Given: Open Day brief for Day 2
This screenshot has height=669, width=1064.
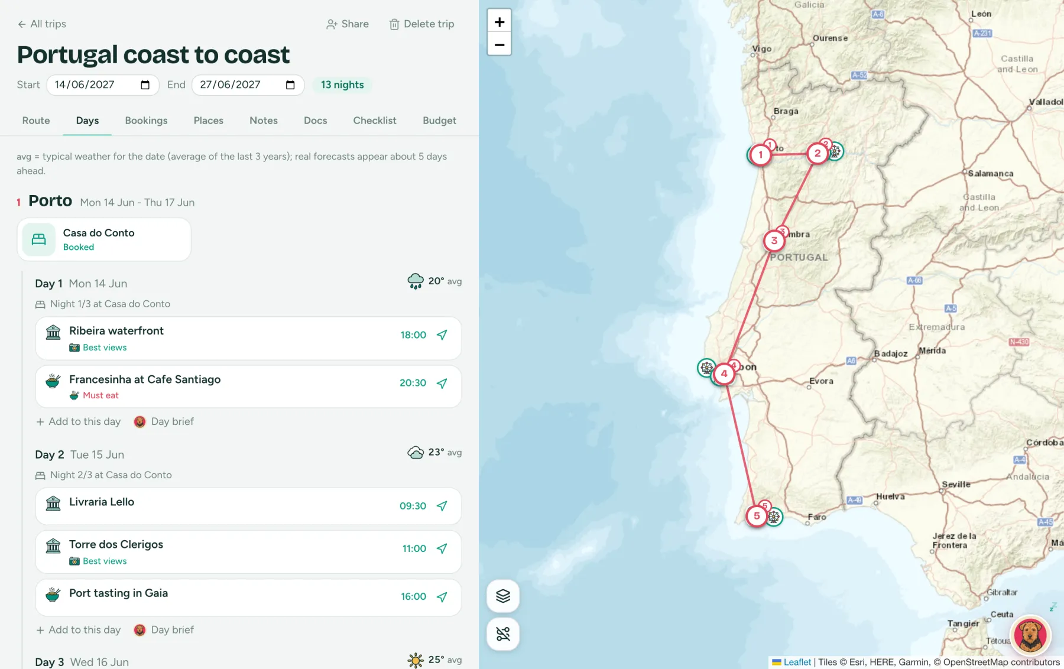Looking at the screenshot, I should pyautogui.click(x=164, y=630).
